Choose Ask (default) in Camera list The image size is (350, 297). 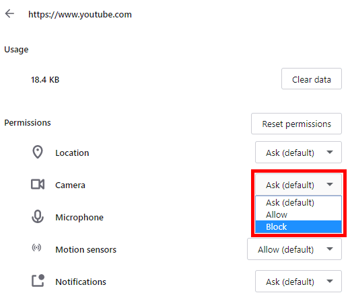298,202
